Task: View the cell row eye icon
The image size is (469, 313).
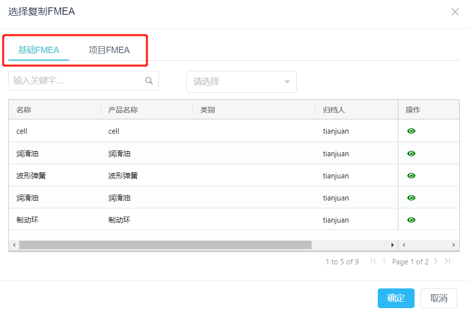Action: point(411,131)
